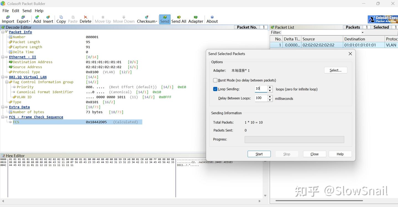This screenshot has height=207, width=398.
Task: Click the Add packet toolbar icon
Action: click(37, 19)
